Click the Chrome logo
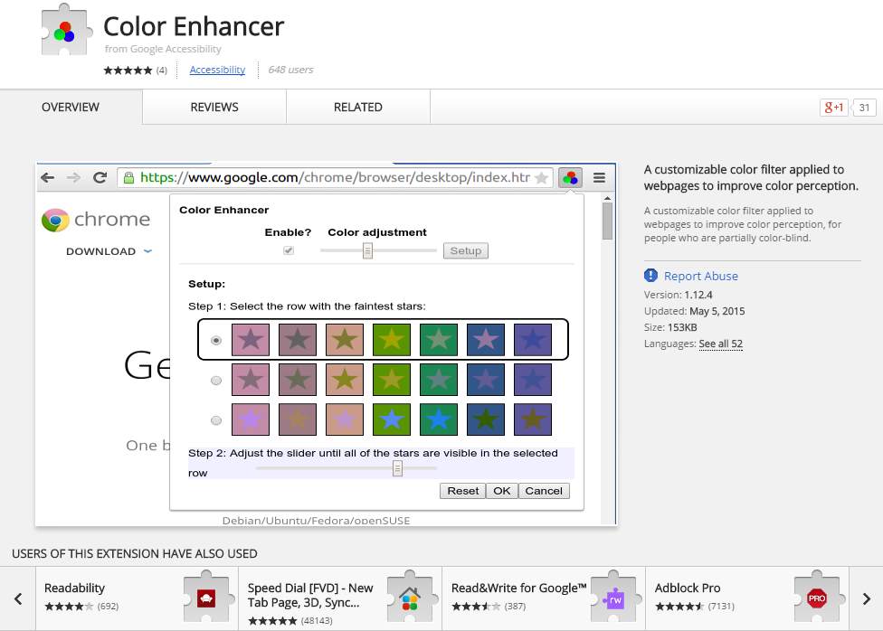 (x=55, y=220)
